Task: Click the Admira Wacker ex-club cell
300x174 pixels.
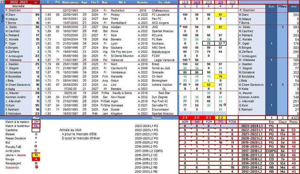Action: coord(162,85)
